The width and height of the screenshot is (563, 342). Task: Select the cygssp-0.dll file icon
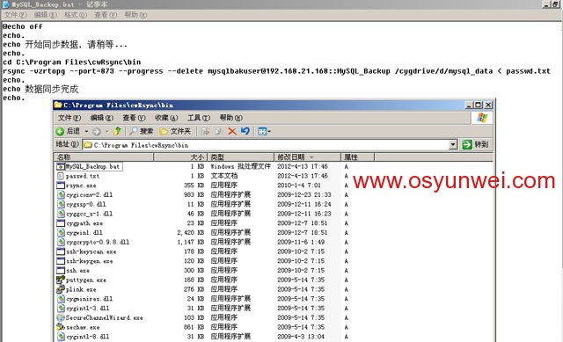pos(61,204)
